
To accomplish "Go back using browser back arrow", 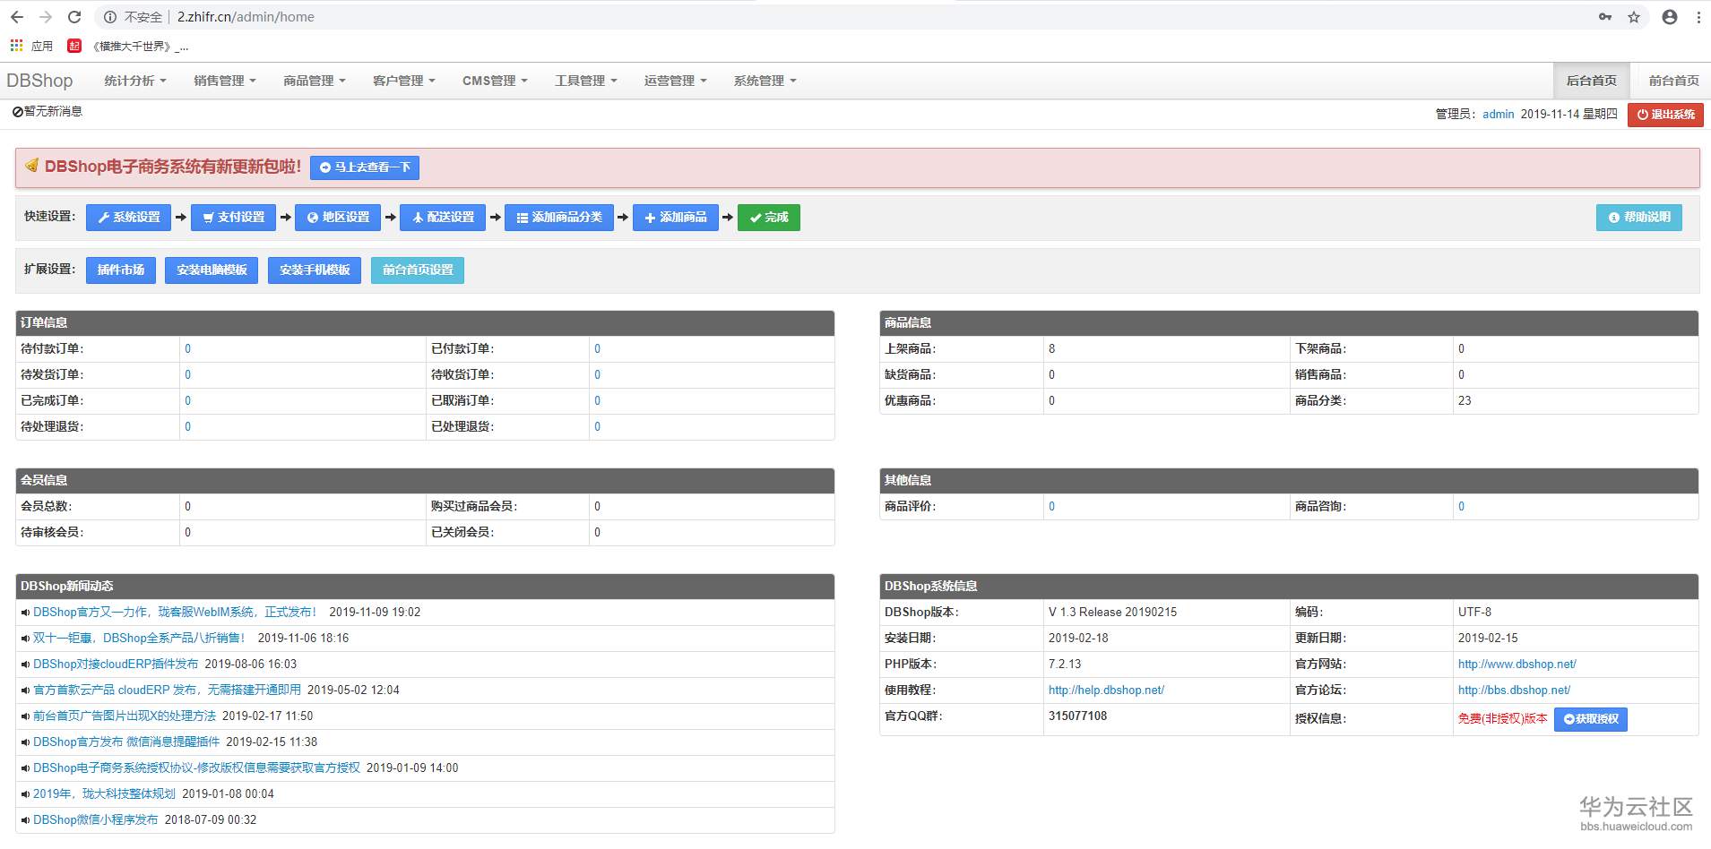I will coord(17,17).
